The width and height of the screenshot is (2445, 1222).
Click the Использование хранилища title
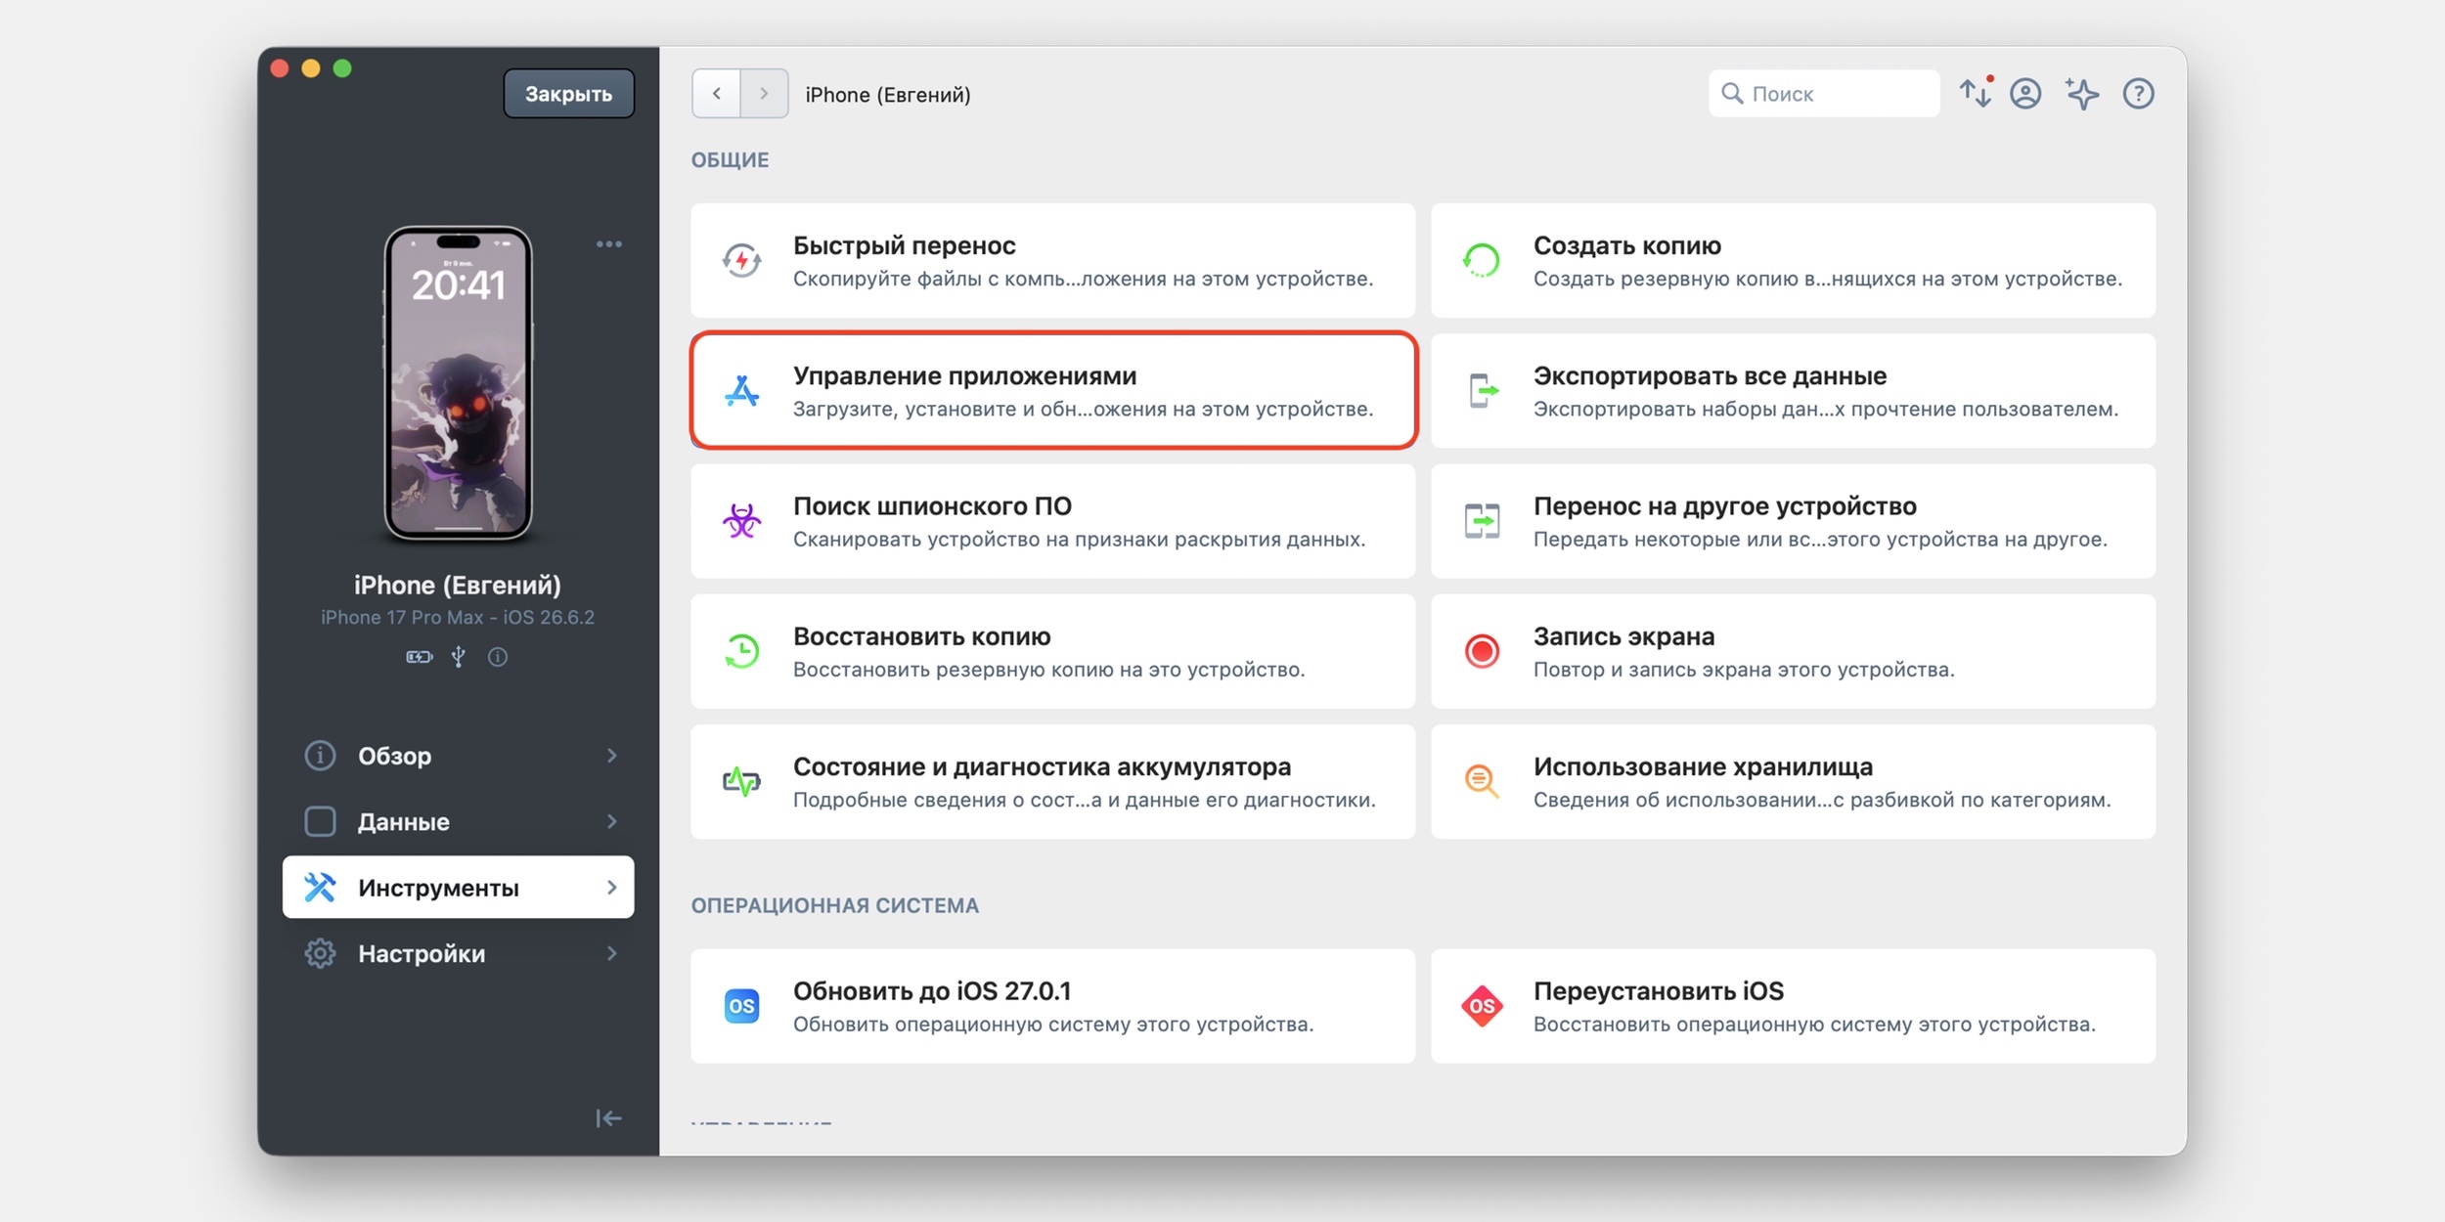tap(1703, 766)
